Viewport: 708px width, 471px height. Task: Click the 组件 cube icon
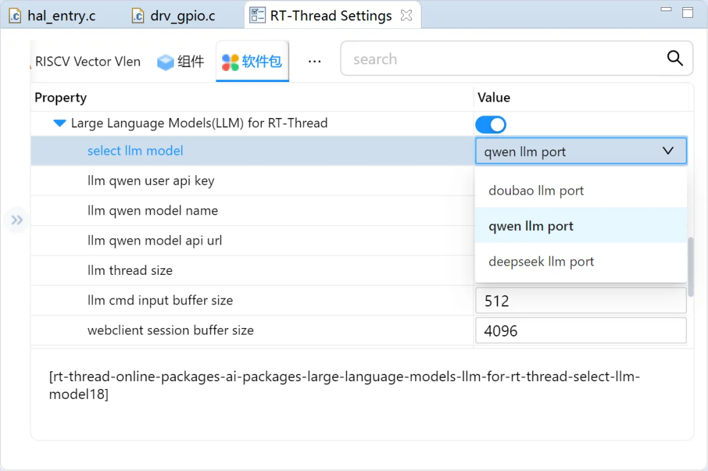[x=165, y=62]
